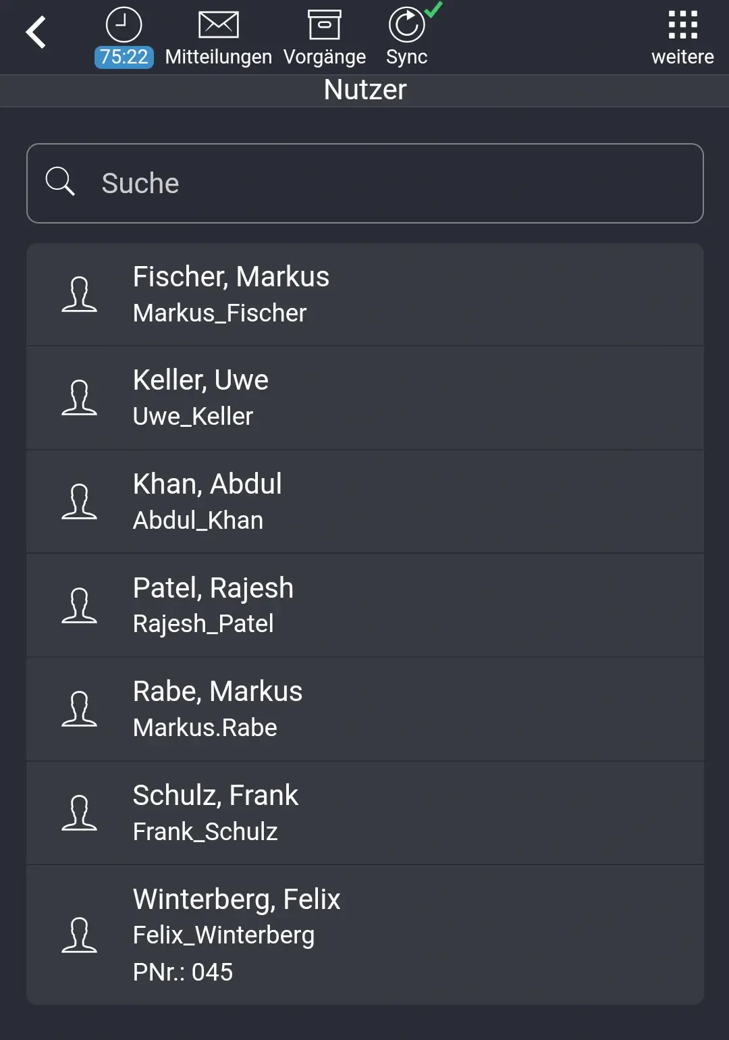Tap the search magnifier icon
This screenshot has height=1040, width=729.
click(x=61, y=181)
